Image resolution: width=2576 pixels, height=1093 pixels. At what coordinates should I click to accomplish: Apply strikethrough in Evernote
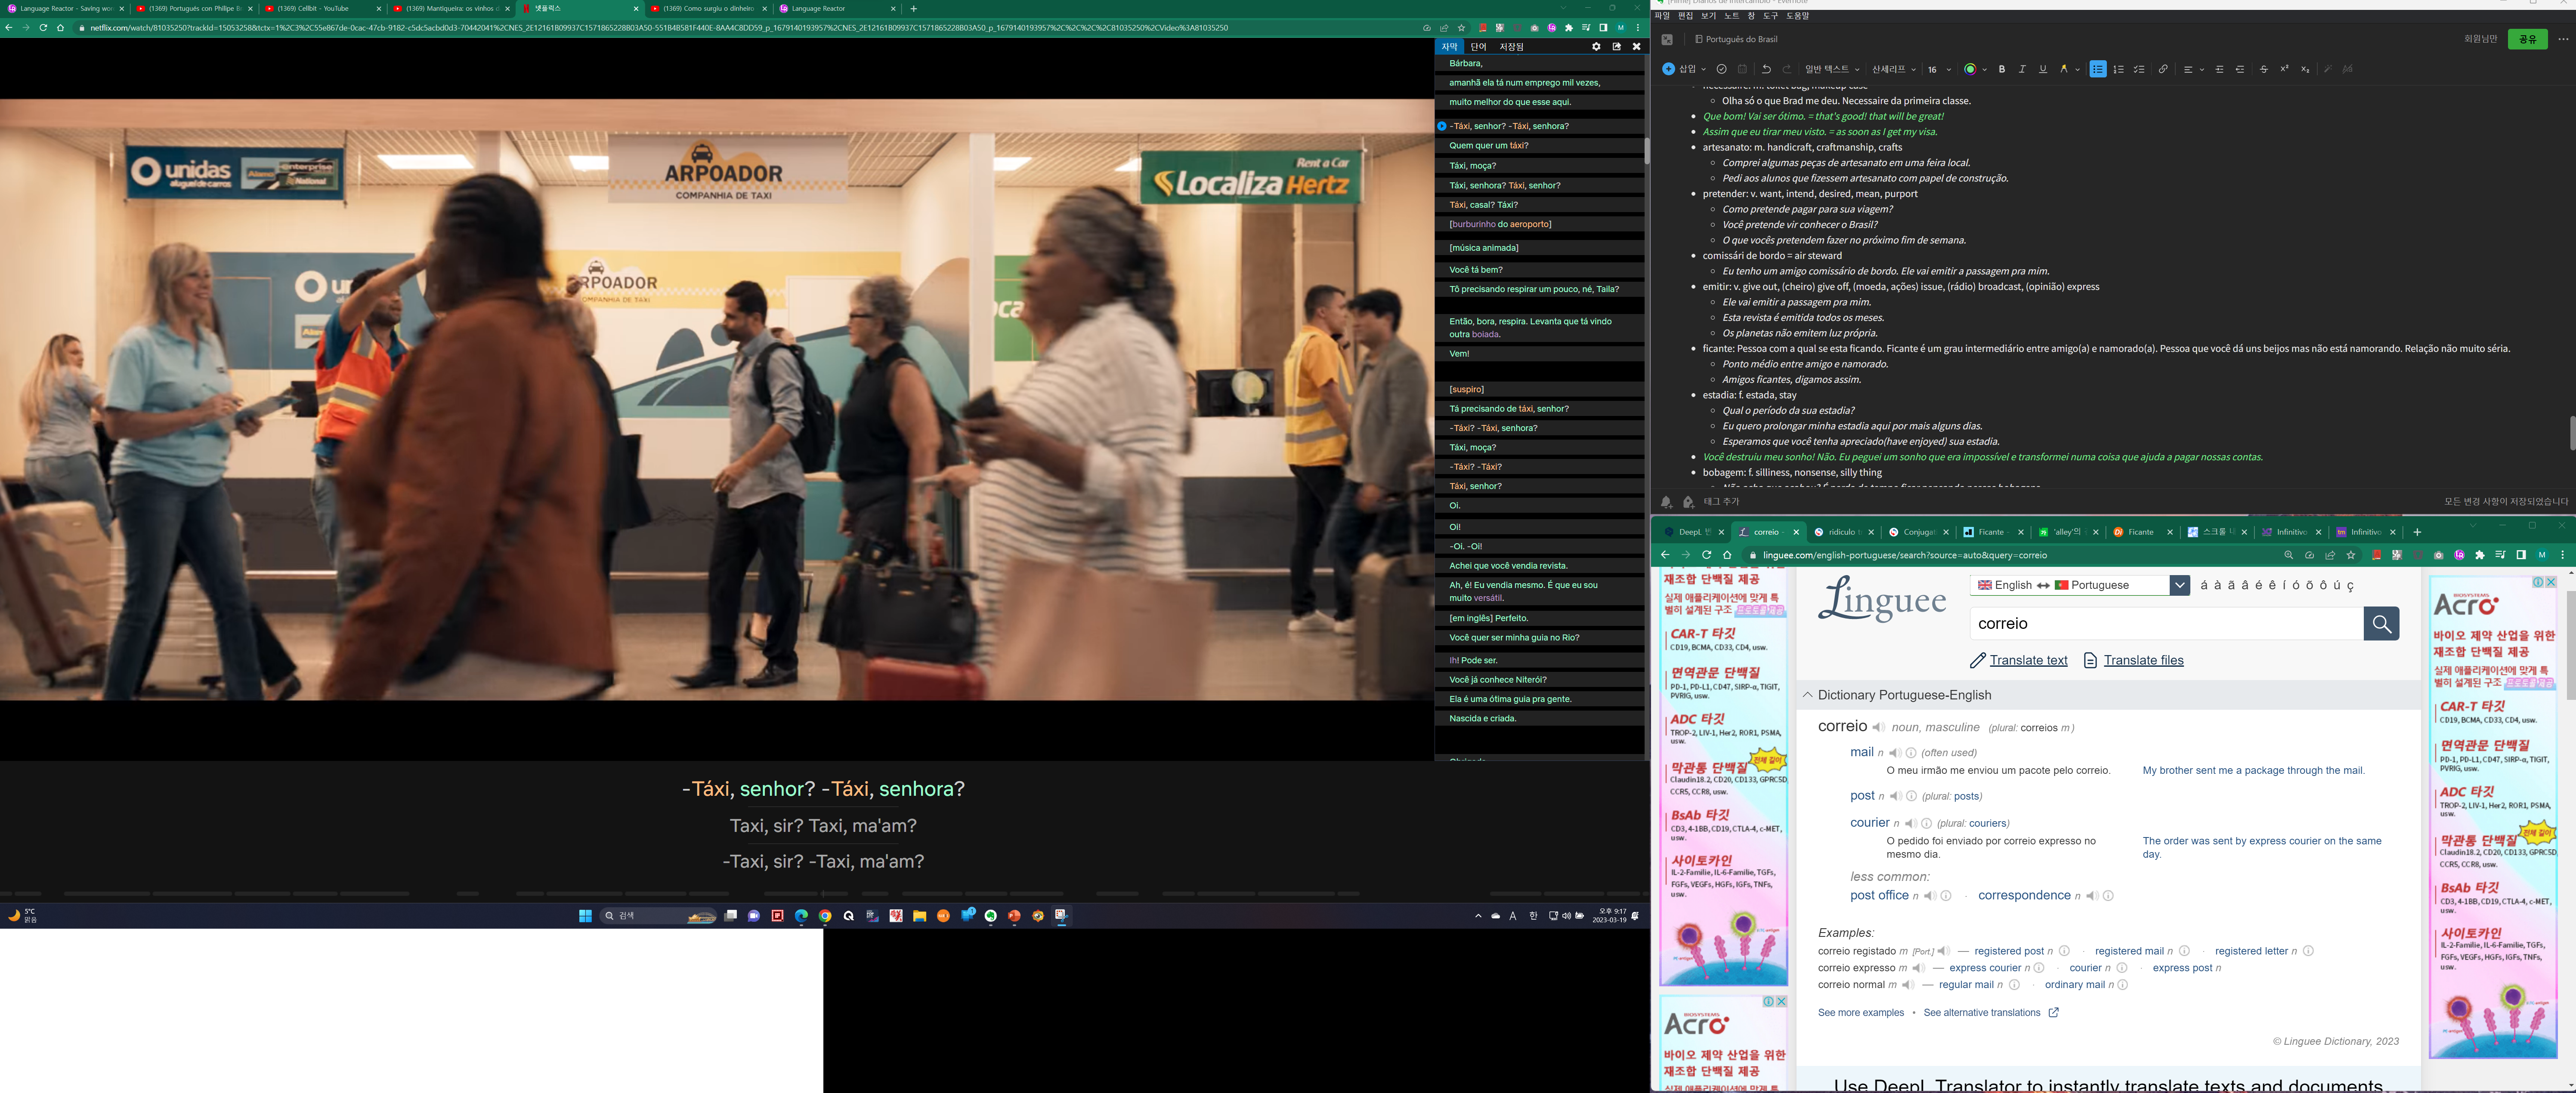[2264, 69]
